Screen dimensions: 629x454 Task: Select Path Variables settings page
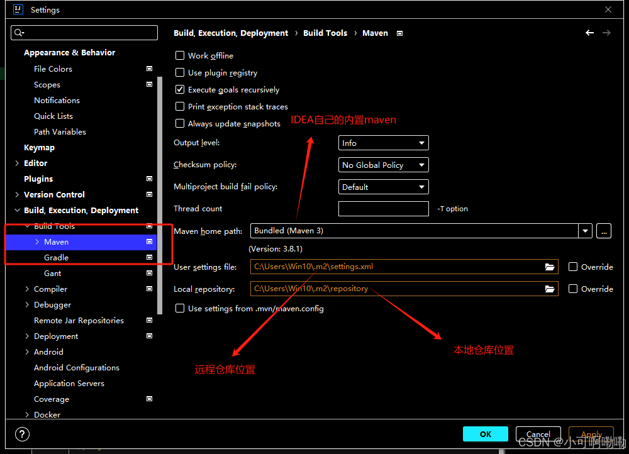60,131
